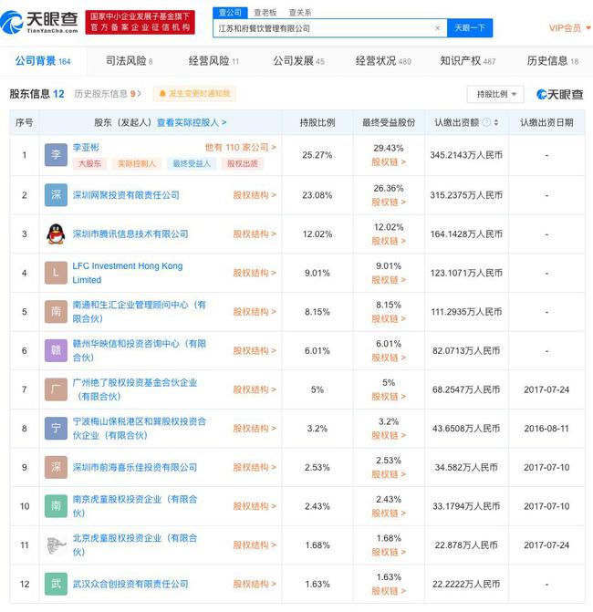The width and height of the screenshot is (593, 612).
Task: Switch to the 经营状况 tab
Action: click(383, 61)
